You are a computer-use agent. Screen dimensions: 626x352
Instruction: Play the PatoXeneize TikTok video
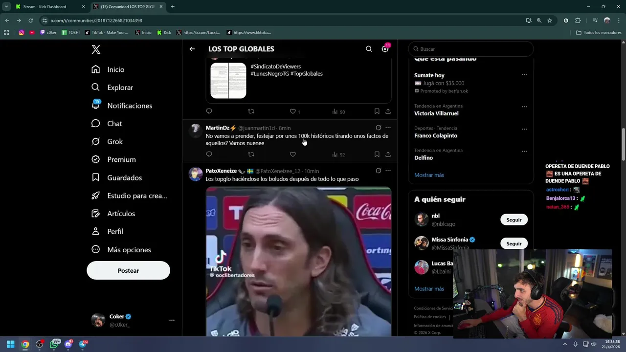pos(298,262)
